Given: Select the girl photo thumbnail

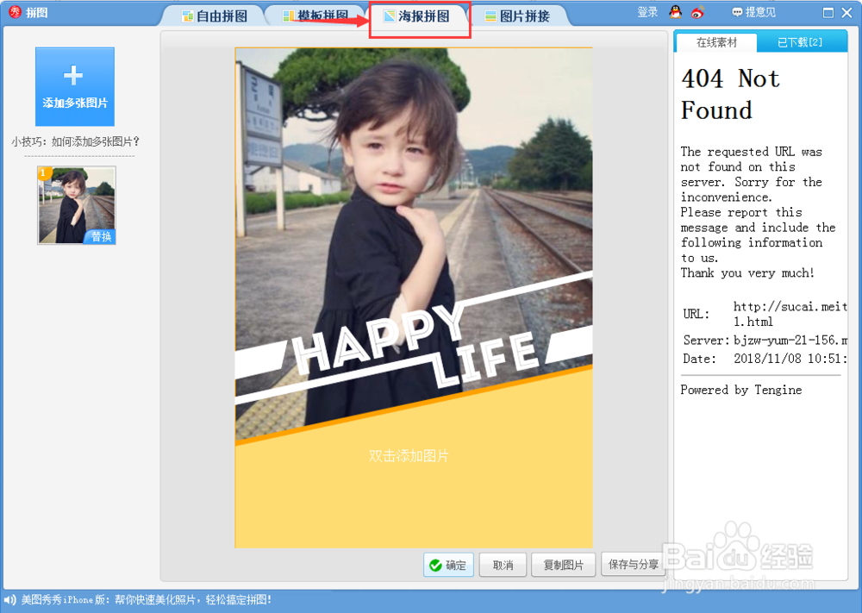Looking at the screenshot, I should pos(77,205).
